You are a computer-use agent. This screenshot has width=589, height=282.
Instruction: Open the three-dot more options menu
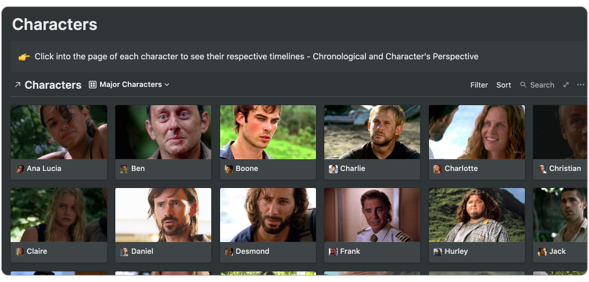[580, 85]
